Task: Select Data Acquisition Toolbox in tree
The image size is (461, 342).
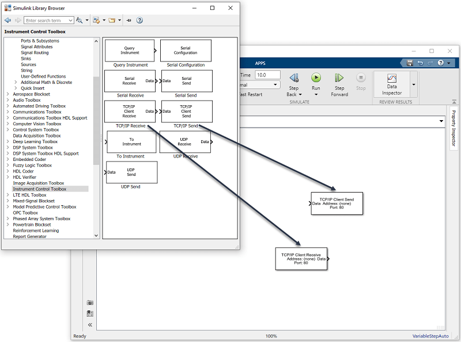Action: point(37,136)
